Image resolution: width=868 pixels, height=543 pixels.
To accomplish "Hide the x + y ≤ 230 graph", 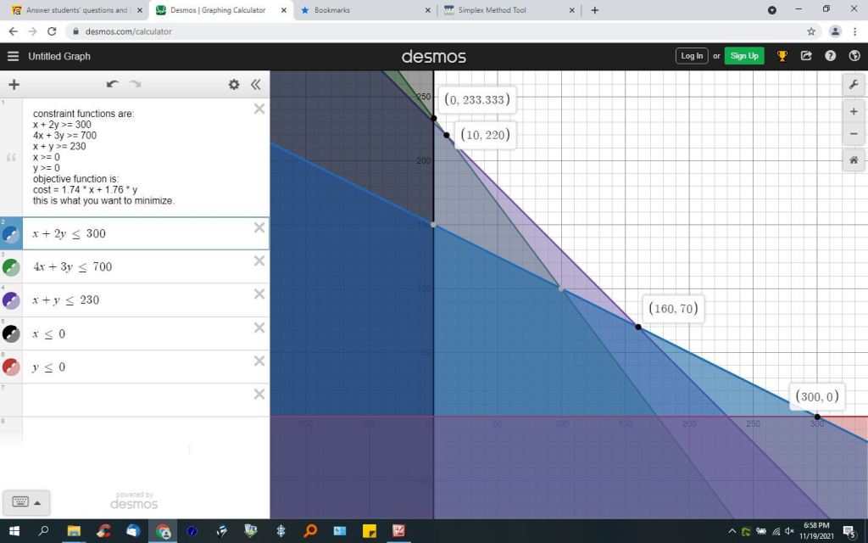I will 11,300.
